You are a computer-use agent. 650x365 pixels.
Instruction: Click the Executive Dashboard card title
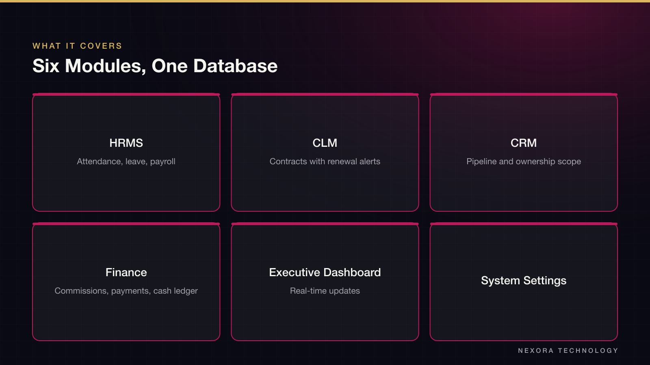(x=325, y=272)
